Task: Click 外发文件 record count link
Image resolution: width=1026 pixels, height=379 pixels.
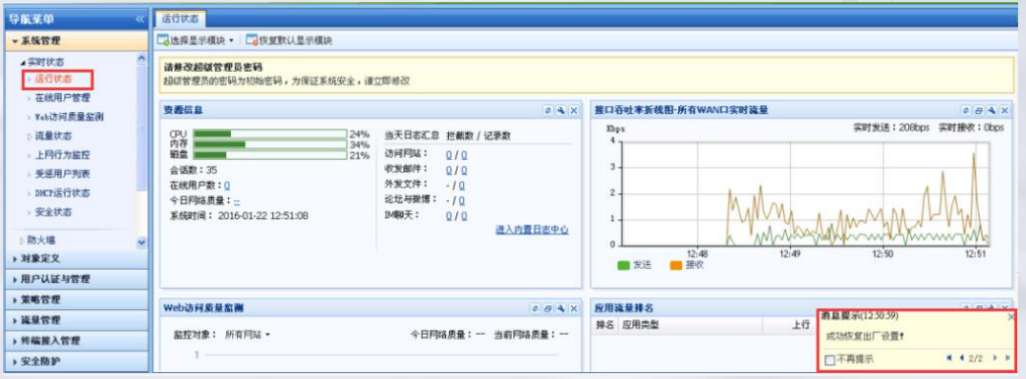Action: click(461, 186)
